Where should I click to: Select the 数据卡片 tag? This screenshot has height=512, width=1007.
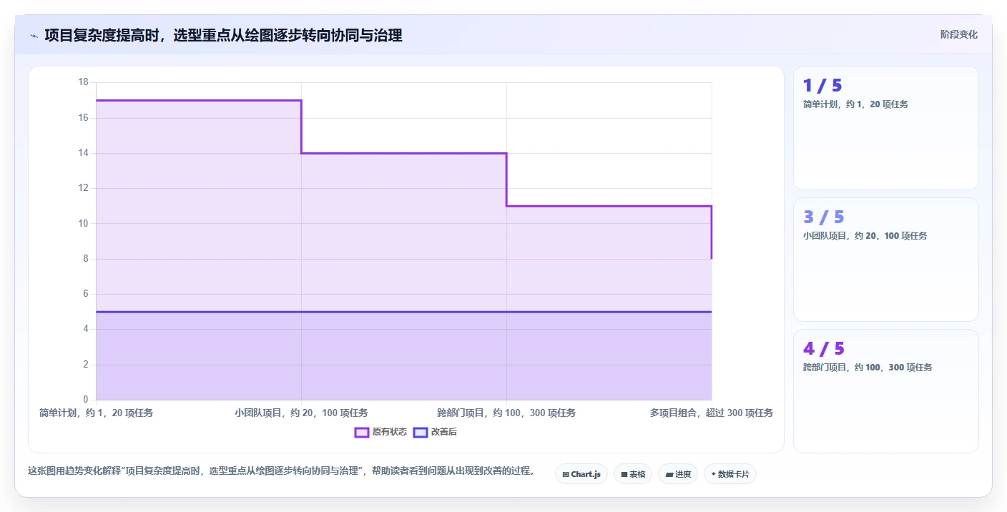point(730,474)
